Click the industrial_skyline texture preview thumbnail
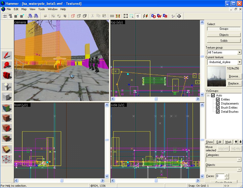This screenshot has height=188, width=243. [x=217, y=76]
